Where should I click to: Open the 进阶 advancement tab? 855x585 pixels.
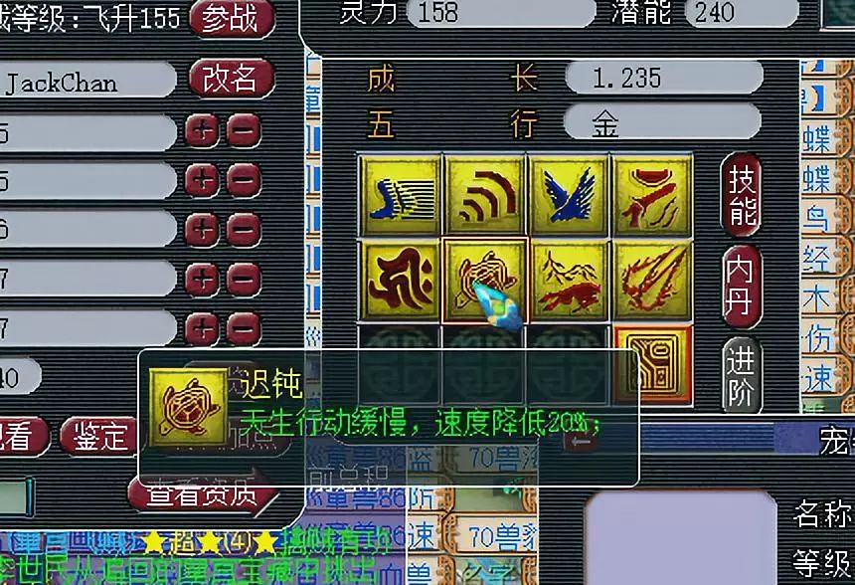(x=741, y=375)
